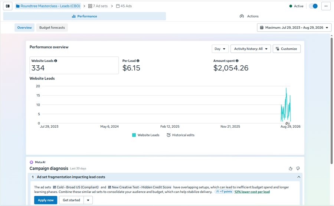Click the Last 30 days label
The width and height of the screenshot is (334, 206).
point(78,169)
